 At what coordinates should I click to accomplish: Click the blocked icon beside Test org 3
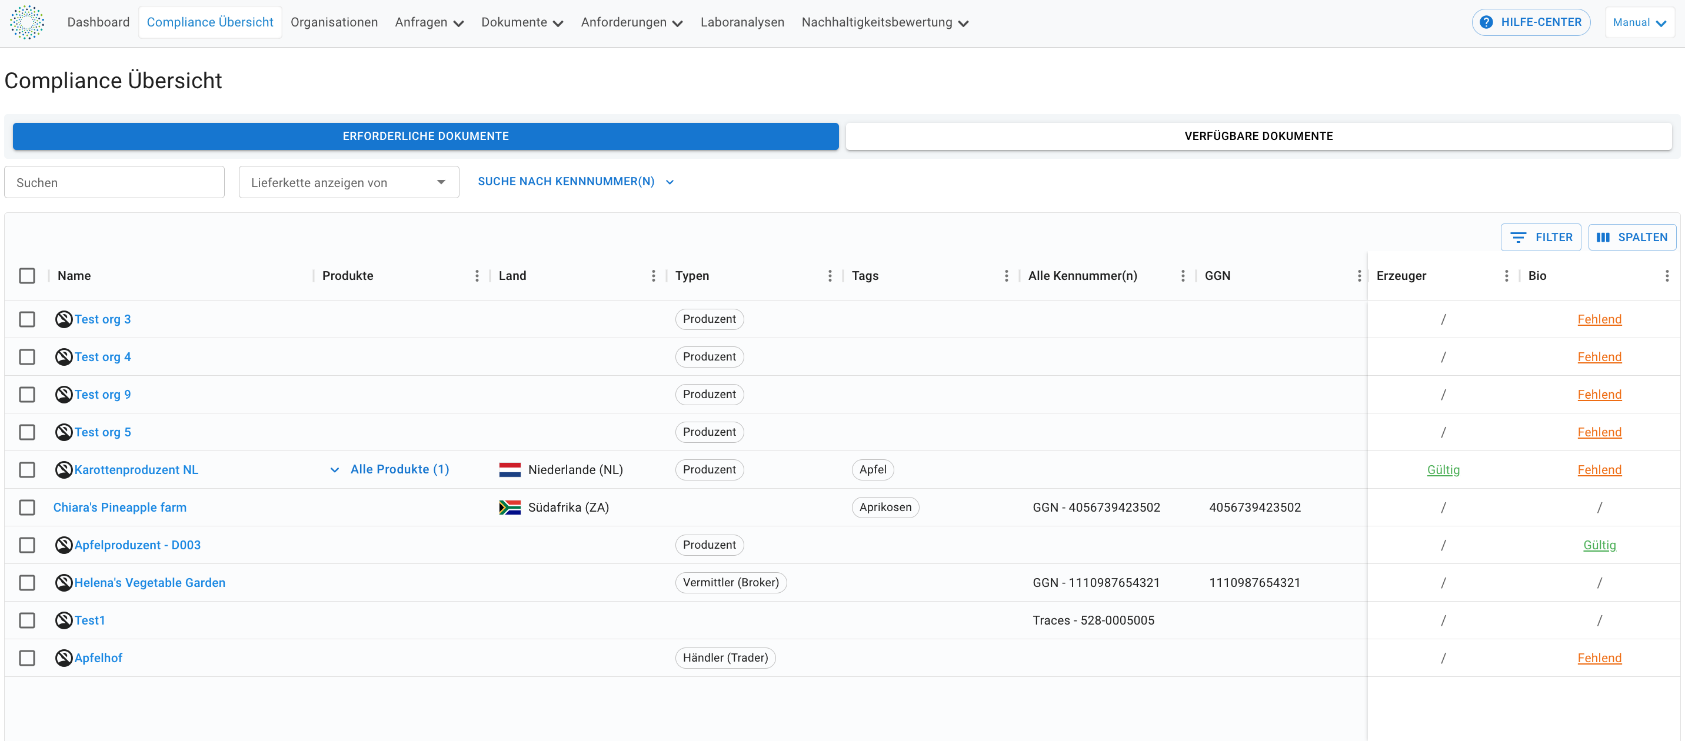pos(64,319)
